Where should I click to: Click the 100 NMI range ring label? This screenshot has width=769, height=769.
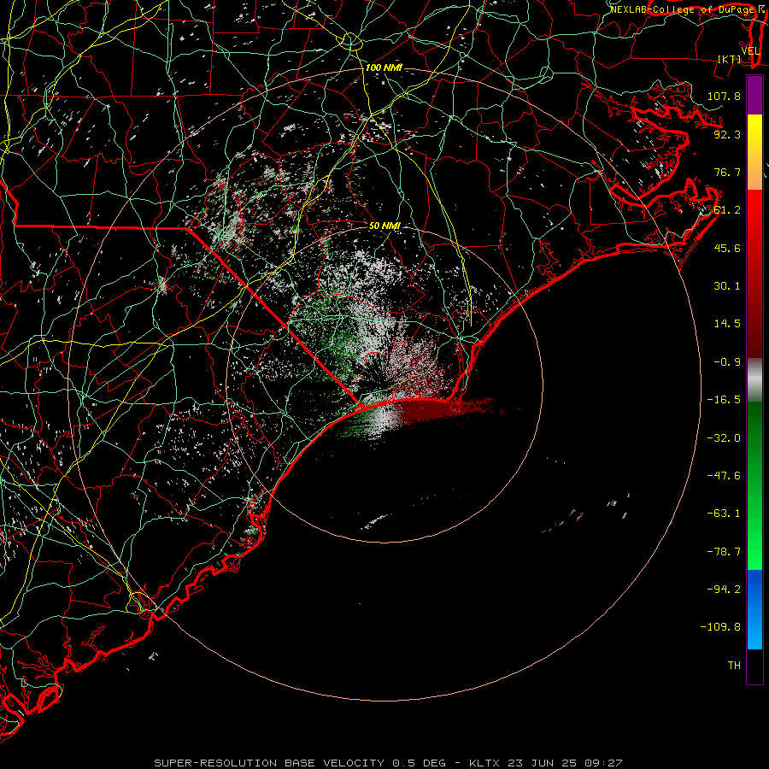point(384,68)
